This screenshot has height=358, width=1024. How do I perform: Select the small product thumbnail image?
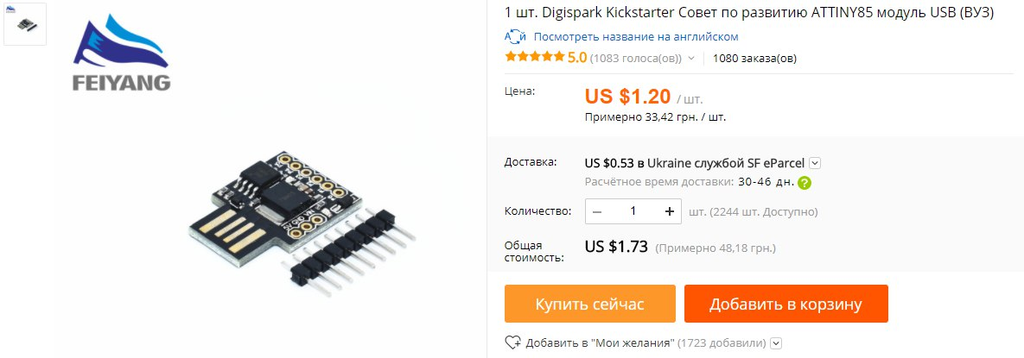point(25,24)
